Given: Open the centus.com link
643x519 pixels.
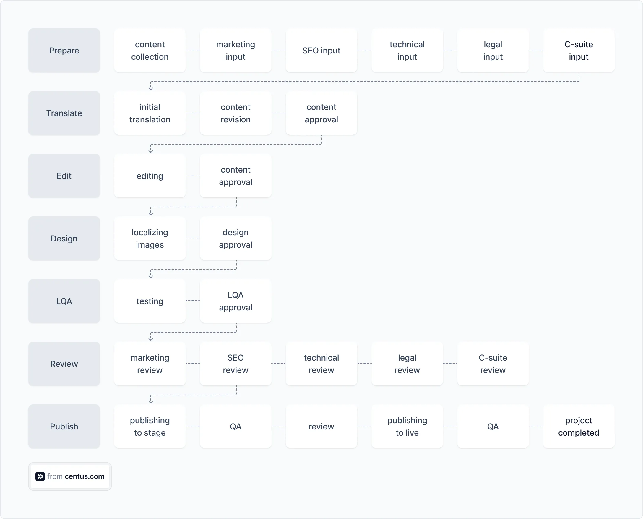Looking at the screenshot, I should [x=84, y=476].
